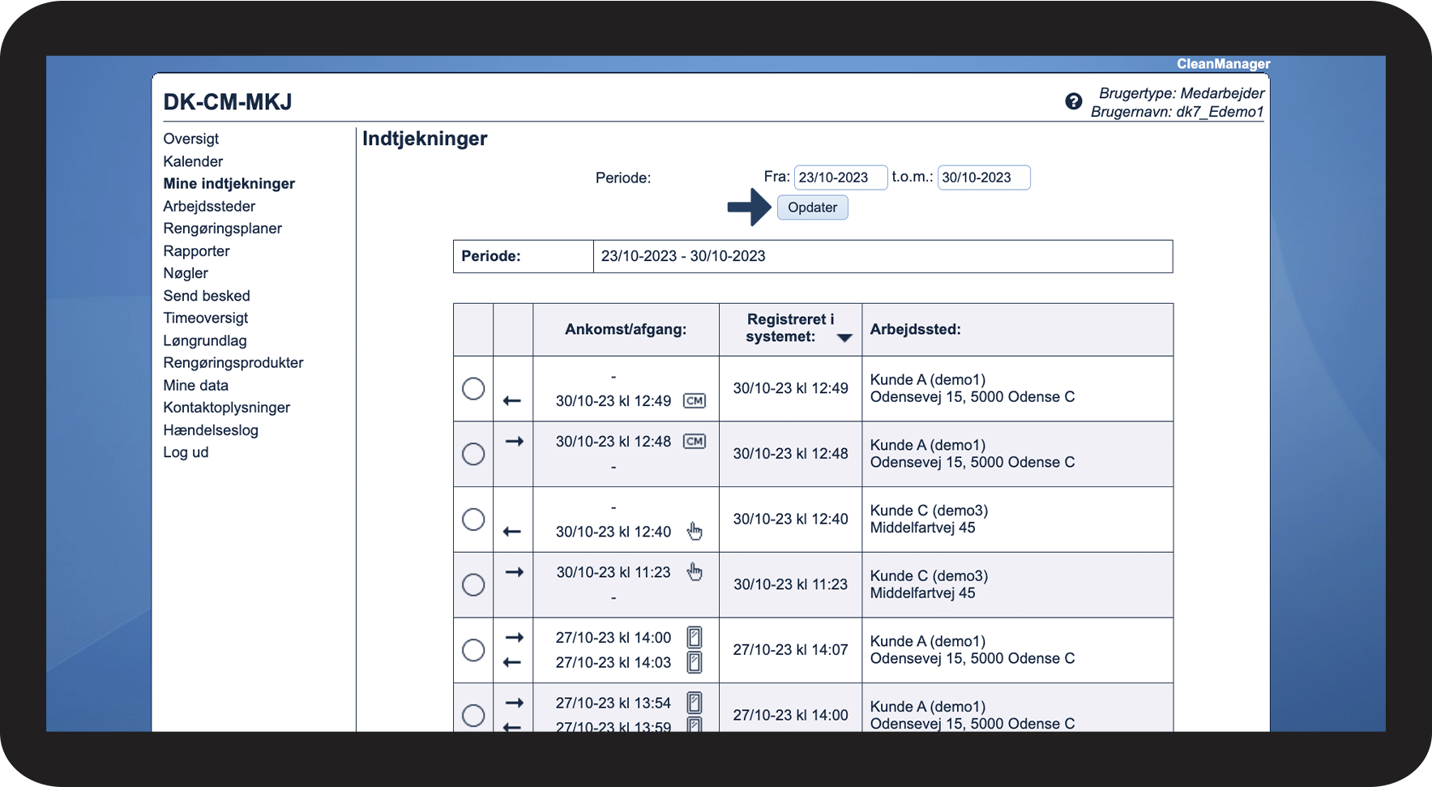Click Brugernavn: dk7_Edemo1 text
1432x787 pixels.
(1178, 112)
